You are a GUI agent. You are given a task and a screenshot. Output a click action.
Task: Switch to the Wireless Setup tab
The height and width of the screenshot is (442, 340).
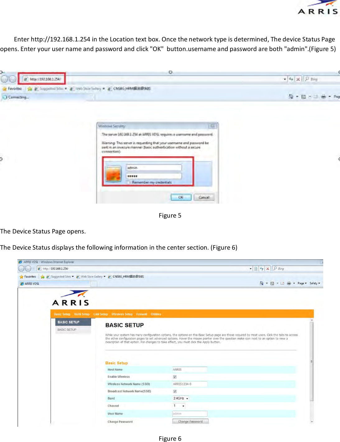pos(122,314)
